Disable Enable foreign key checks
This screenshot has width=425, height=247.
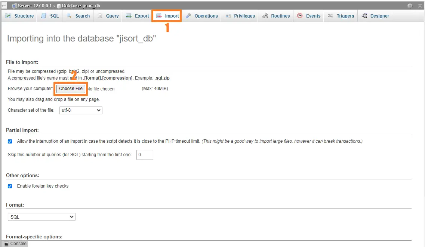[10, 186]
